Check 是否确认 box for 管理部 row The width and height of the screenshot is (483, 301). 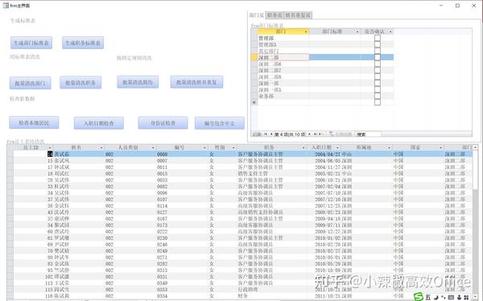pyautogui.click(x=378, y=38)
